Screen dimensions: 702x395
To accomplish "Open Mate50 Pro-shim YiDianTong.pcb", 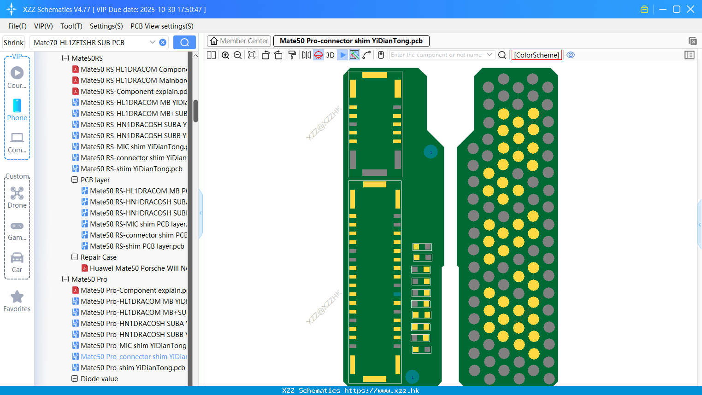I will 129,367.
